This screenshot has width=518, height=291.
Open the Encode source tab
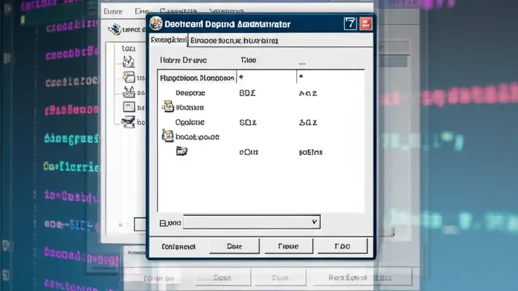(235, 40)
